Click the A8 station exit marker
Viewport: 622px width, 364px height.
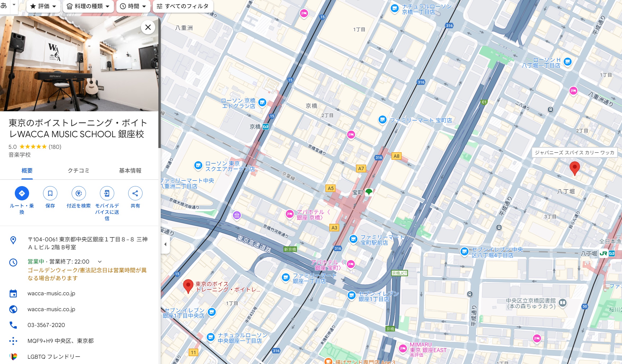click(396, 156)
